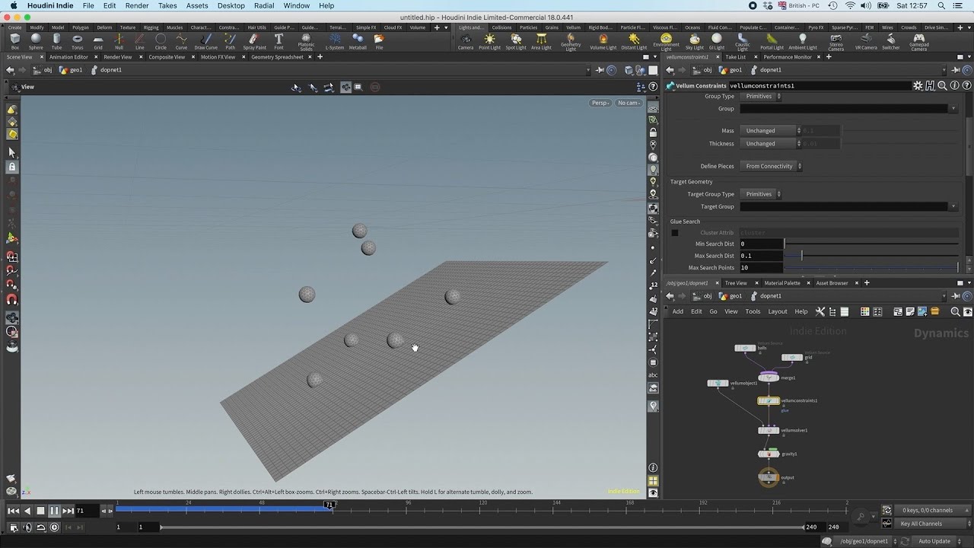This screenshot has height=548, width=974.
Task: Select the Tube shelf tool
Action: tap(56, 41)
